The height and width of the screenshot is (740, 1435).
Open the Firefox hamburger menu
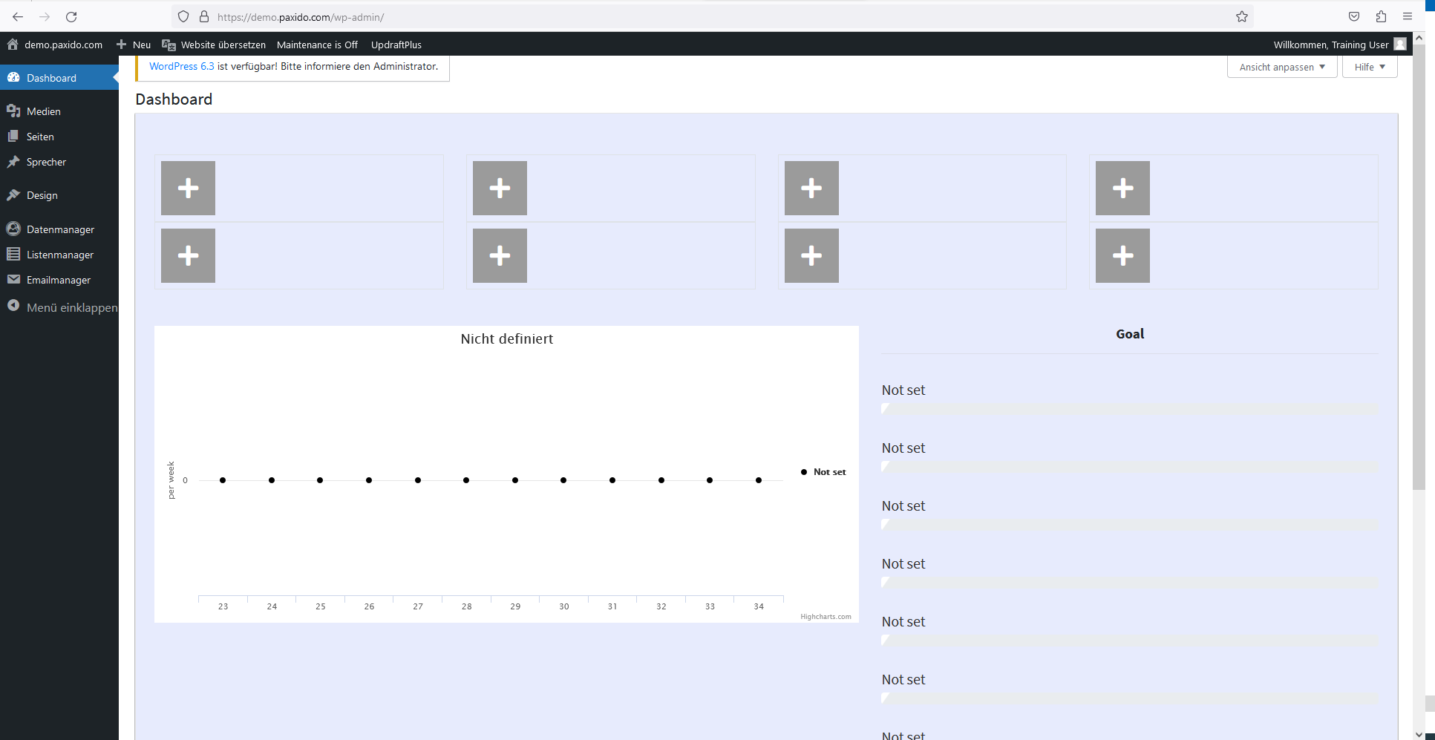click(x=1408, y=16)
